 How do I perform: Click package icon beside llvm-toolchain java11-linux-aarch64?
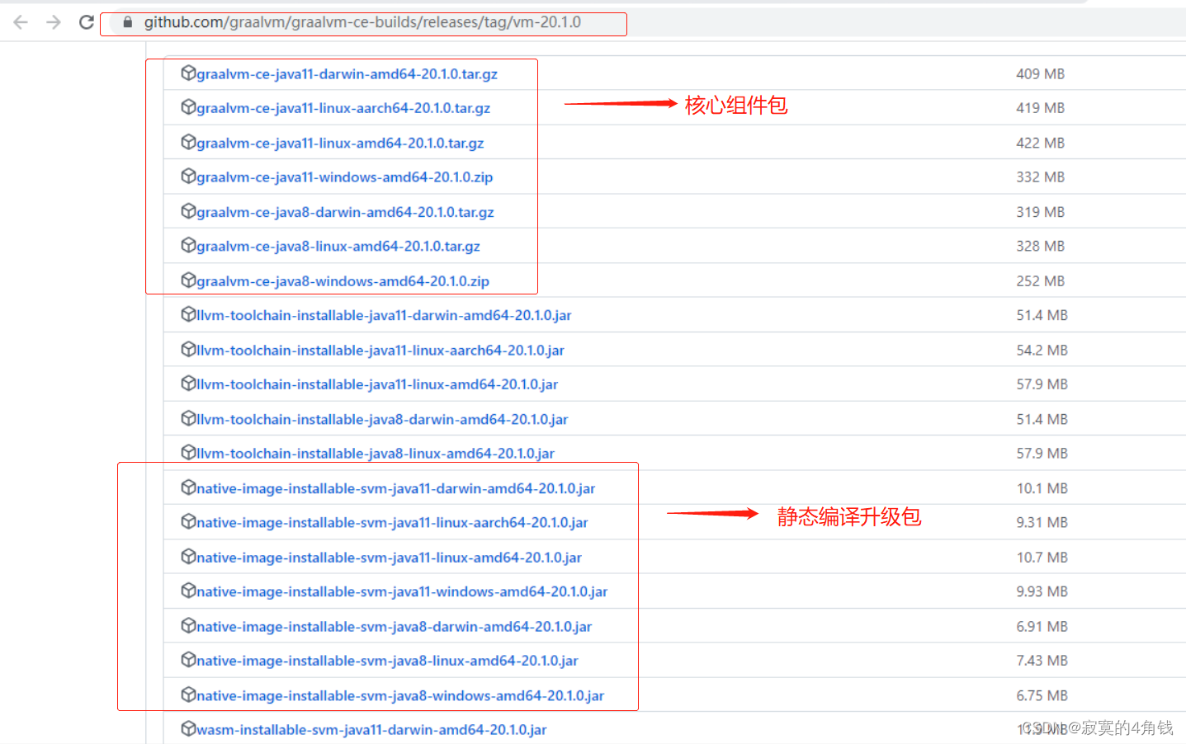[x=188, y=350]
